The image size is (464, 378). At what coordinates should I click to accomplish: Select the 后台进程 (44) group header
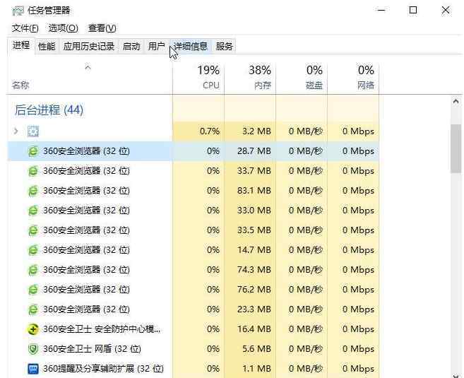[x=49, y=110]
